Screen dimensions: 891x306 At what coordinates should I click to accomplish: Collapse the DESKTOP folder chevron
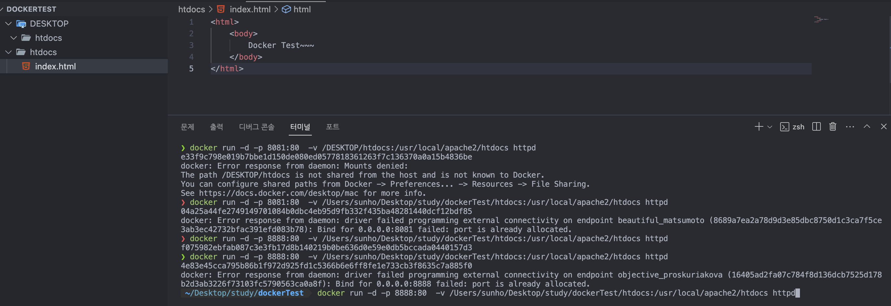coord(9,24)
